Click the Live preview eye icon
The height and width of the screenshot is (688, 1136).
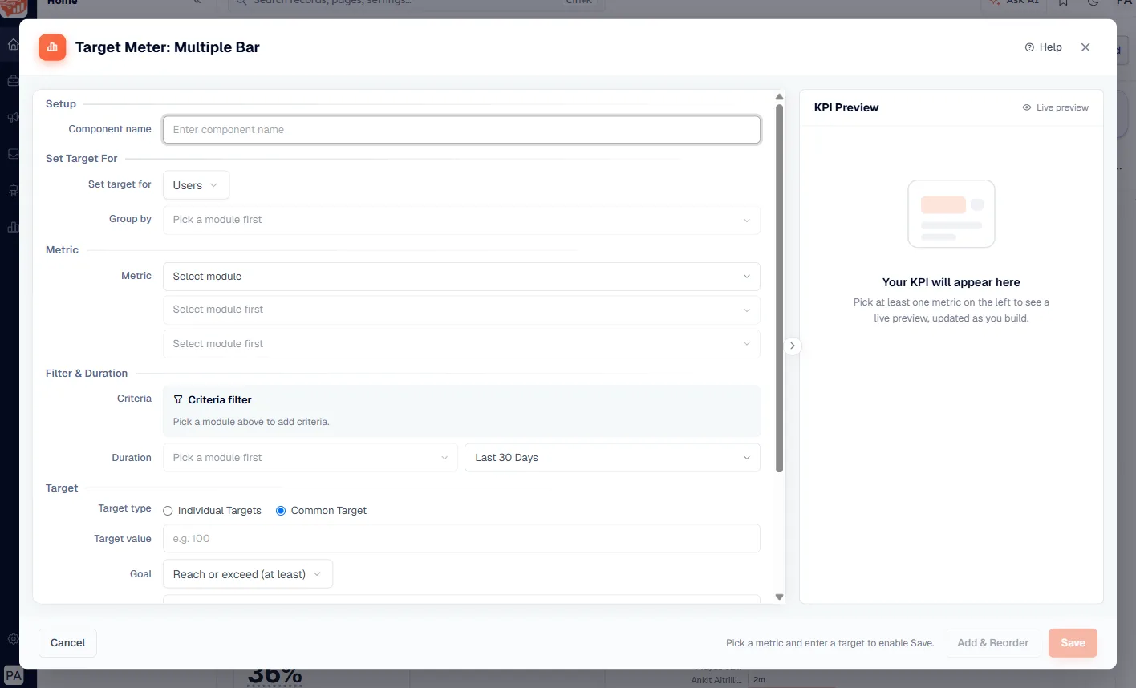coord(1026,107)
